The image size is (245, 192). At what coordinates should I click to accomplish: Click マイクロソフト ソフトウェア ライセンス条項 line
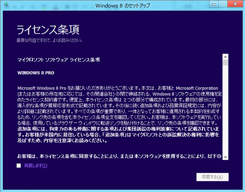click(x=59, y=60)
